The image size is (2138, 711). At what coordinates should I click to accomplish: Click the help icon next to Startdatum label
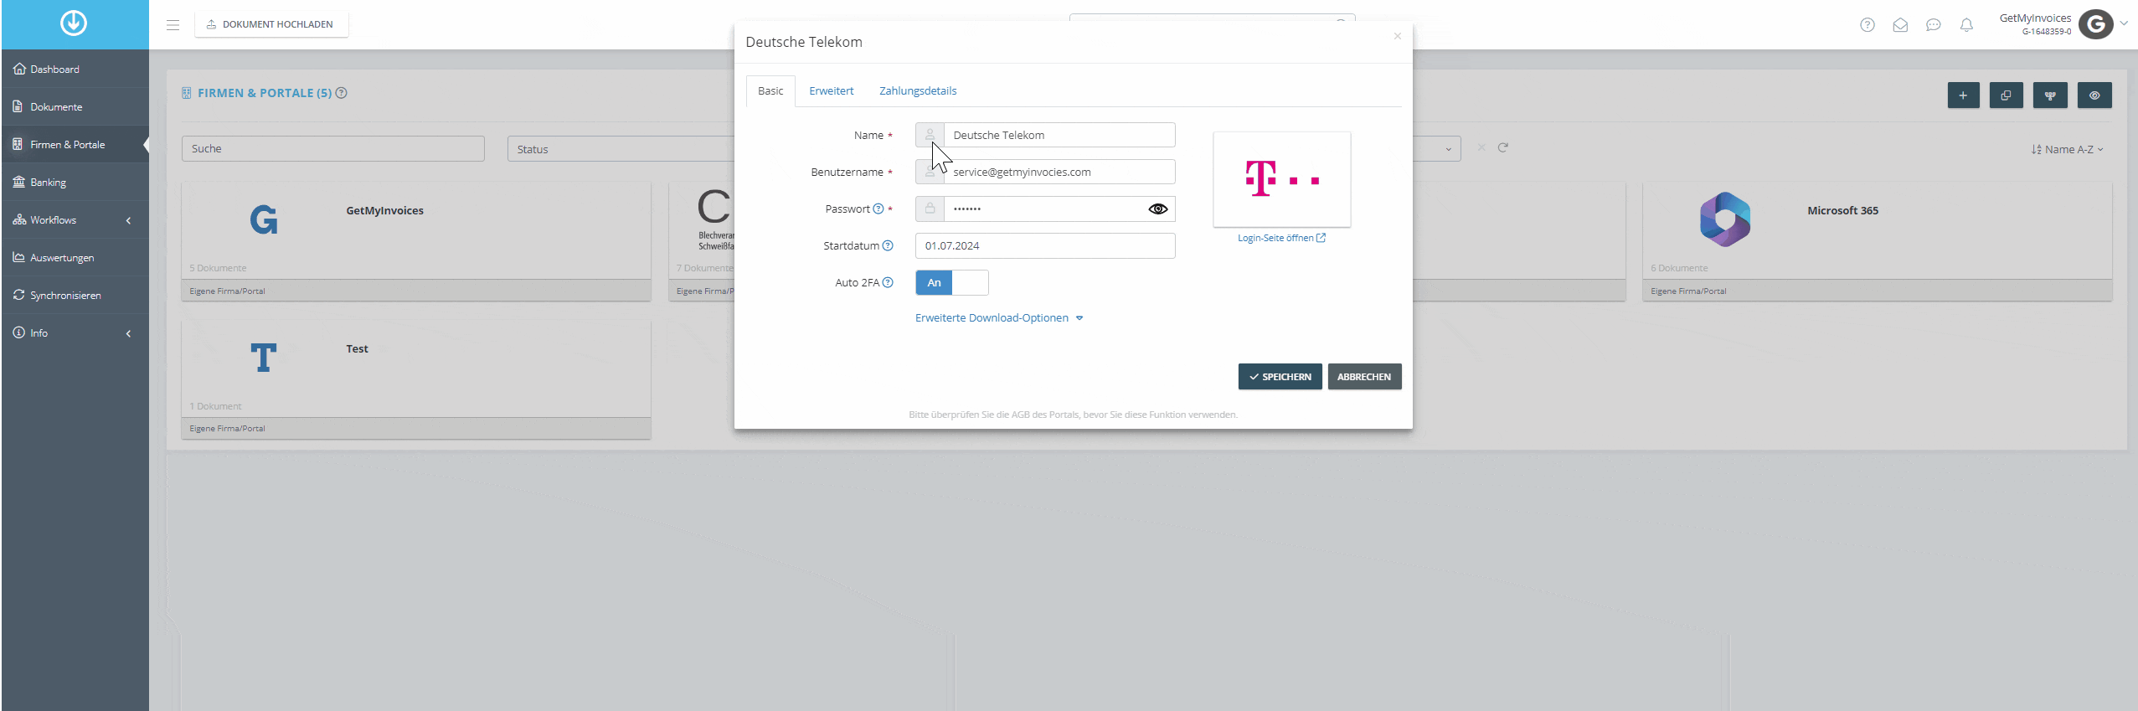pos(888,245)
